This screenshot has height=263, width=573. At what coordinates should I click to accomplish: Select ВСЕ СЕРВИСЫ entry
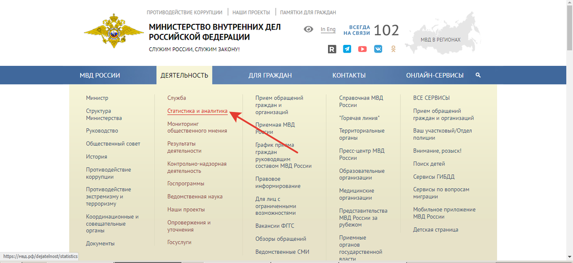pyautogui.click(x=431, y=98)
